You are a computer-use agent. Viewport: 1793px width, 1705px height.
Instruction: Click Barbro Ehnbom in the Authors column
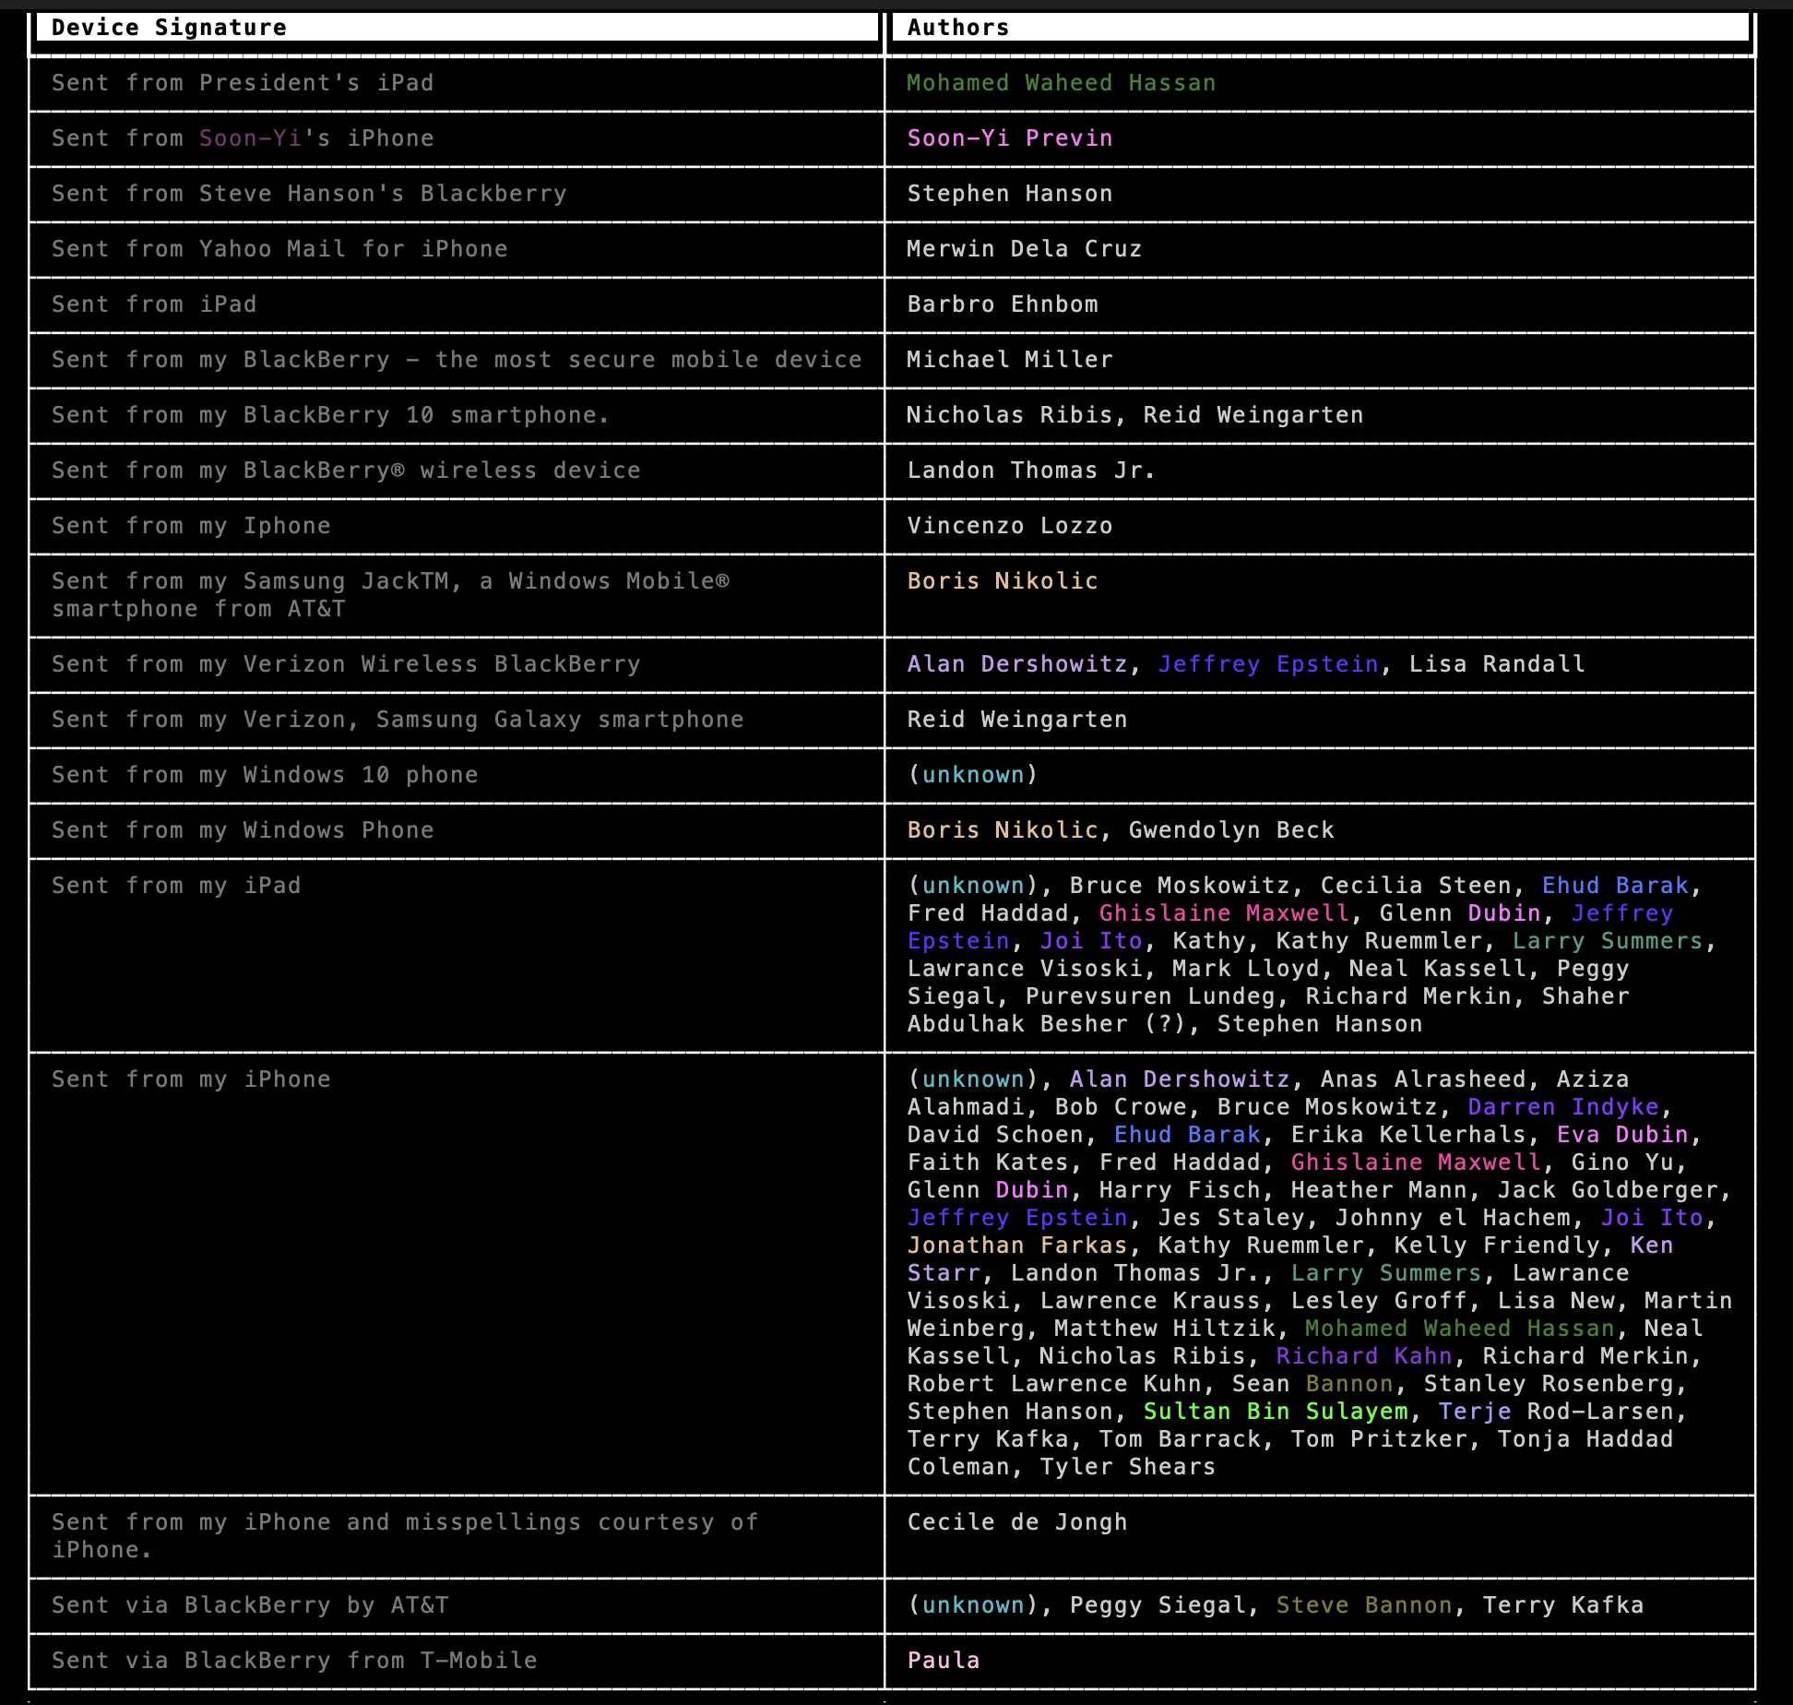tap(1003, 304)
